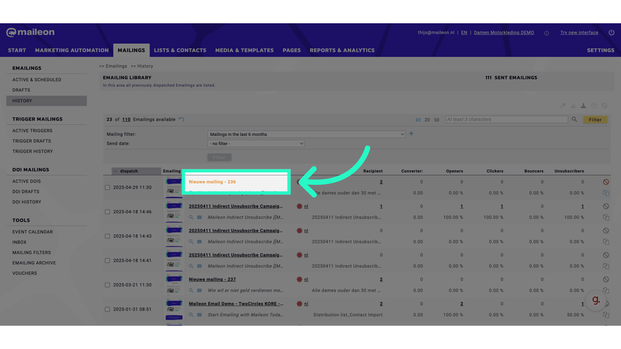This screenshot has width=621, height=349.
Task: Click the thumbnail of the 2025-04-18 14:46 mailing
Action: pos(174,212)
